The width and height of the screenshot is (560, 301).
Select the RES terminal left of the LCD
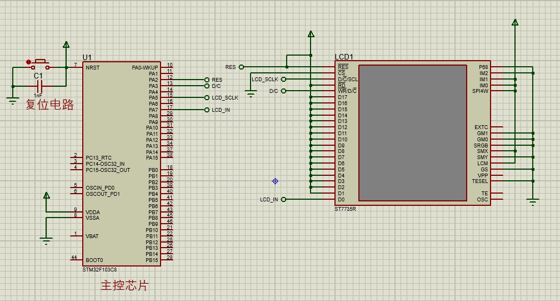point(242,67)
